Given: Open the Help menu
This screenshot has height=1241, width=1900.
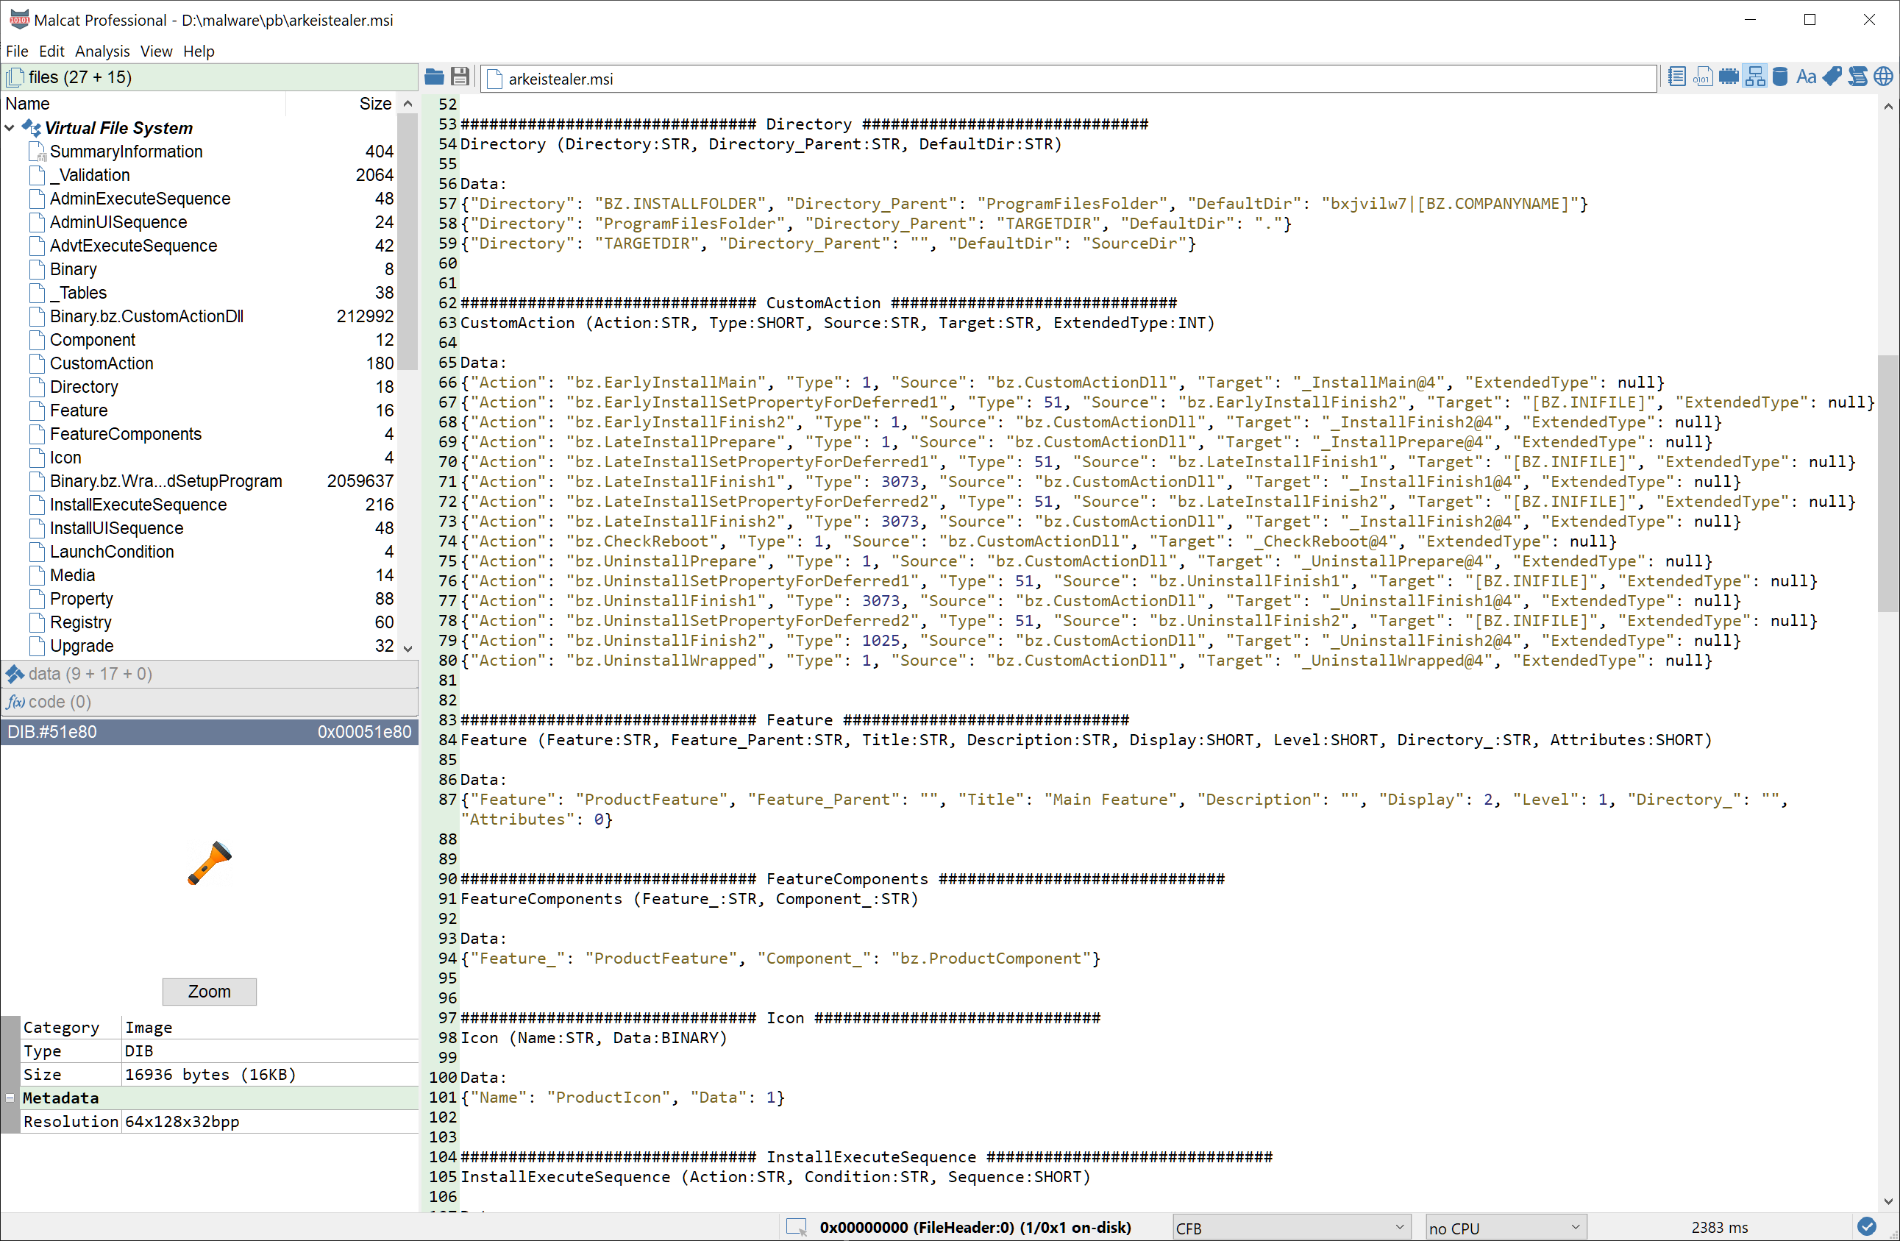Looking at the screenshot, I should (198, 51).
